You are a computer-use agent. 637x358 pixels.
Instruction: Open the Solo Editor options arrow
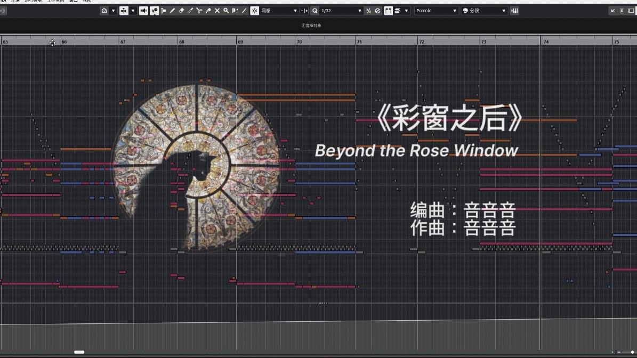(114, 11)
